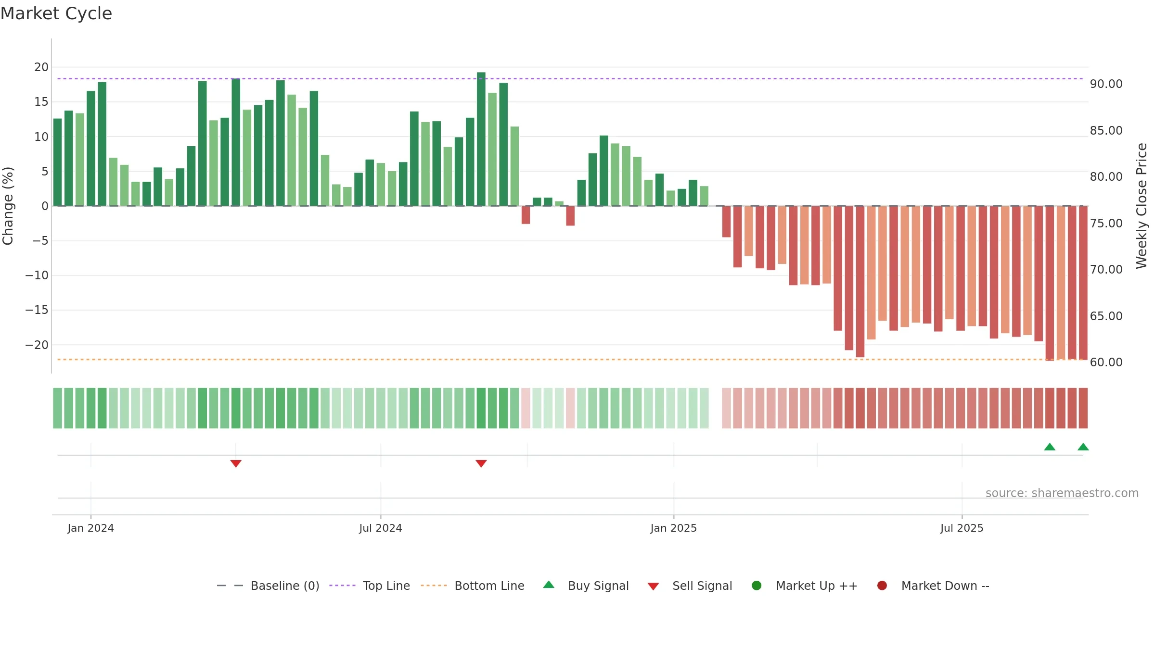Click the Jul 2025 axis label
1155x649 pixels.
click(x=962, y=528)
